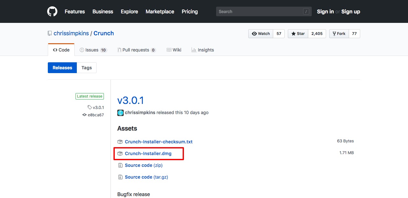The height and width of the screenshot is (198, 408).
Task: Open Pricing in the top navigation
Action: click(x=190, y=11)
